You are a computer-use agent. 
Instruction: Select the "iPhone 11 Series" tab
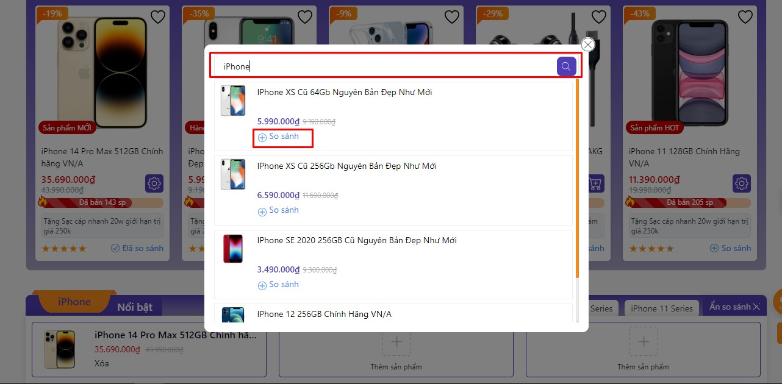coord(662,308)
